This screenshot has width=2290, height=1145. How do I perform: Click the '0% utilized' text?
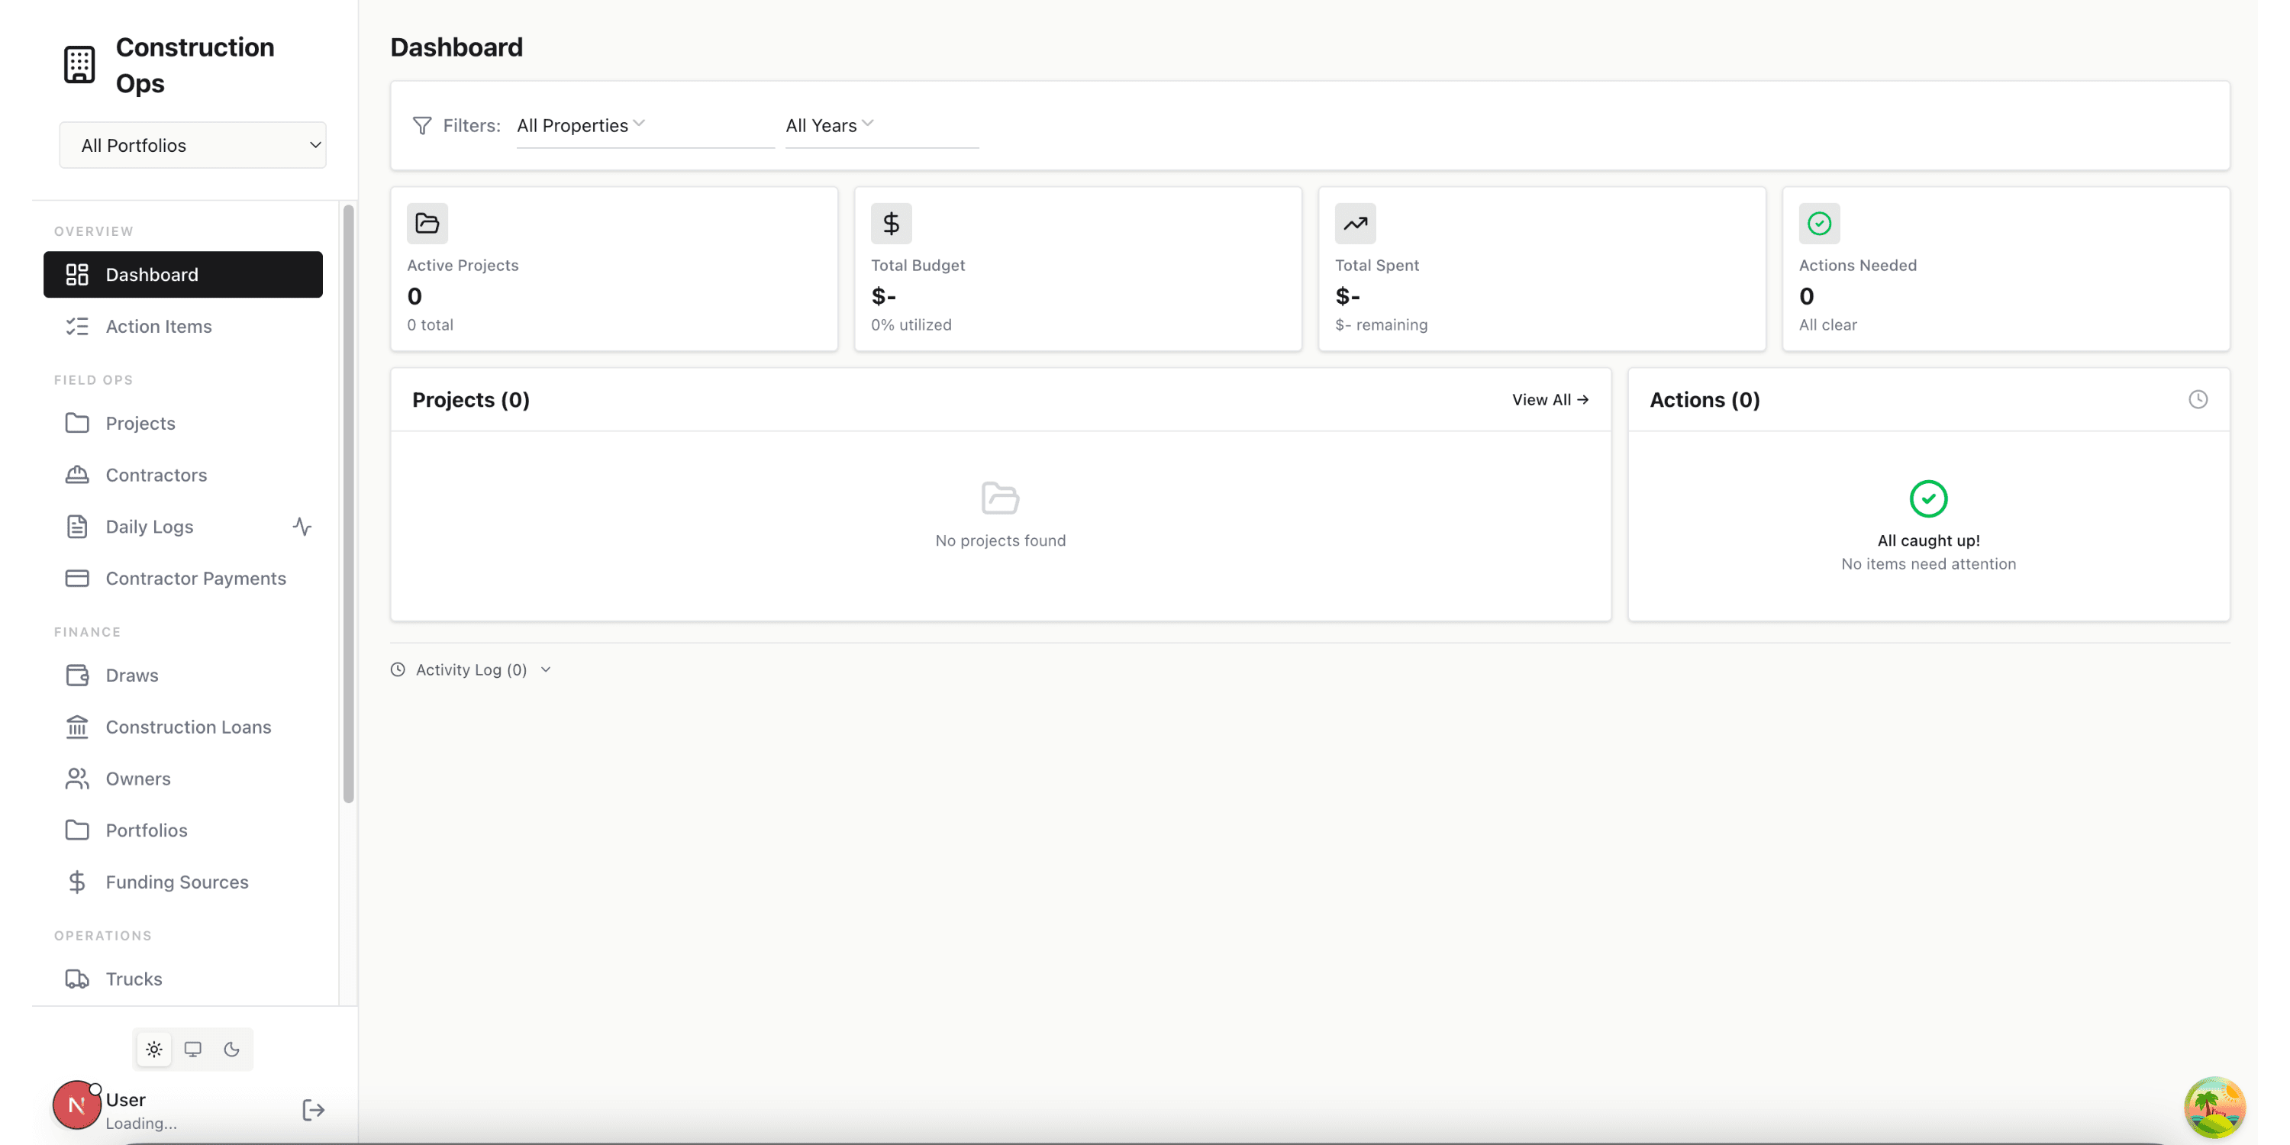(x=911, y=324)
